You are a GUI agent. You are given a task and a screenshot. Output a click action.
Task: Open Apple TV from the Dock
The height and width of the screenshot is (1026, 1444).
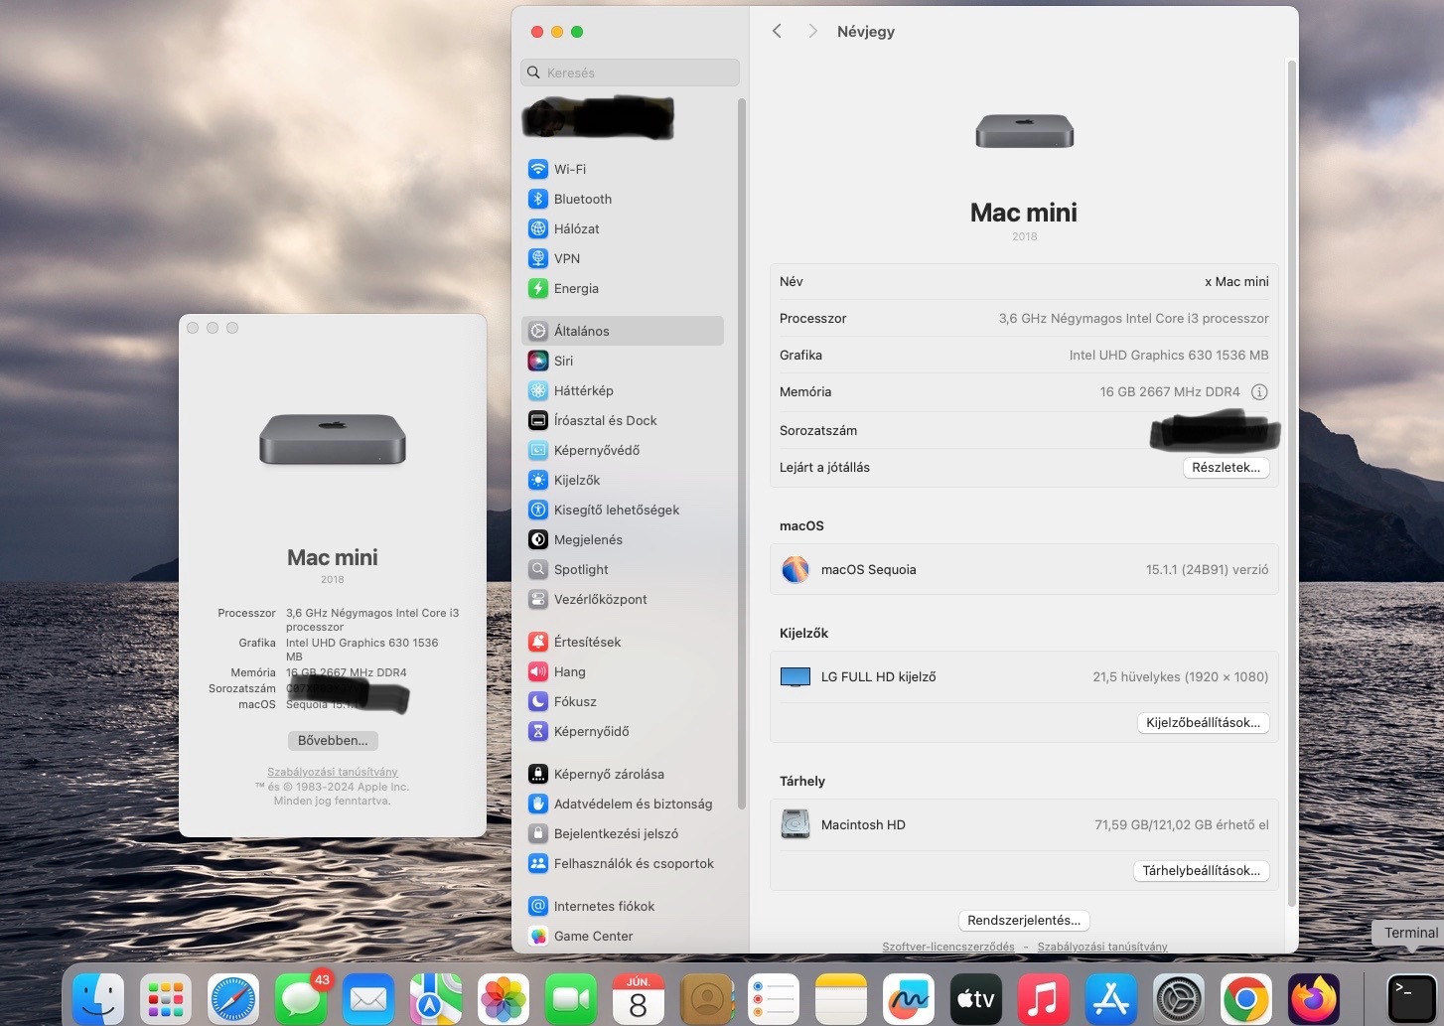click(x=976, y=998)
